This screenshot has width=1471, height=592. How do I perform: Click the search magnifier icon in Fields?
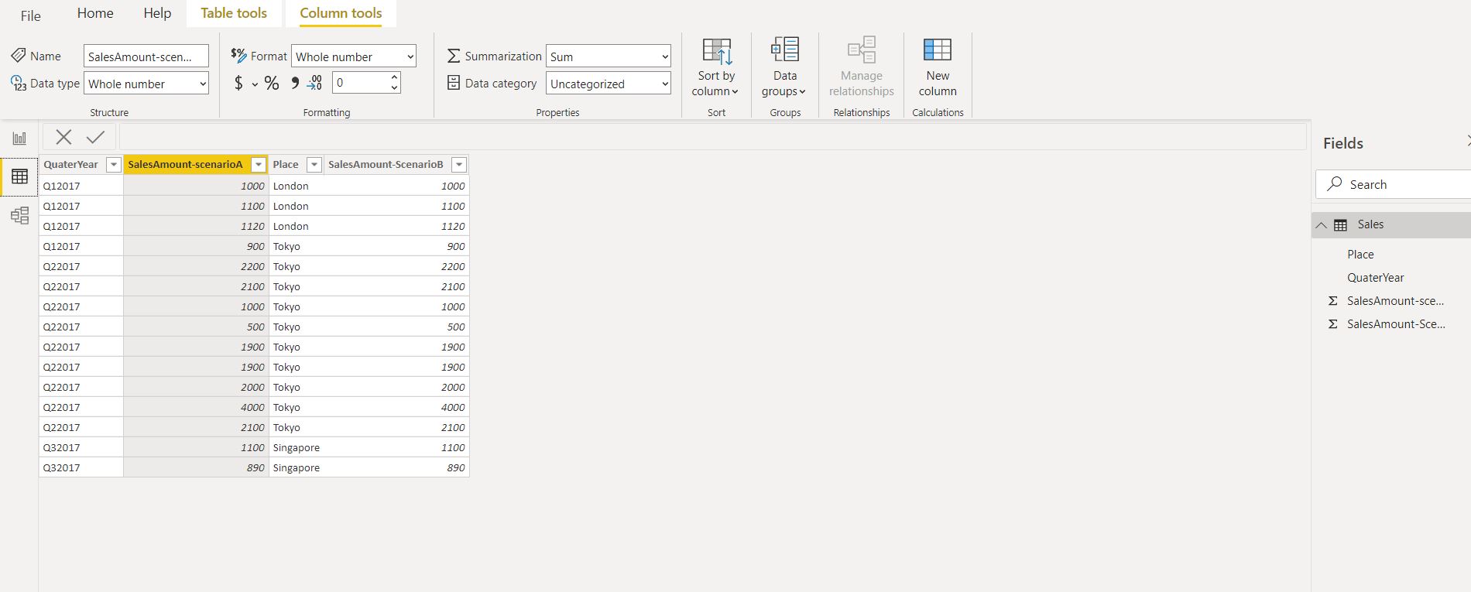(x=1335, y=184)
